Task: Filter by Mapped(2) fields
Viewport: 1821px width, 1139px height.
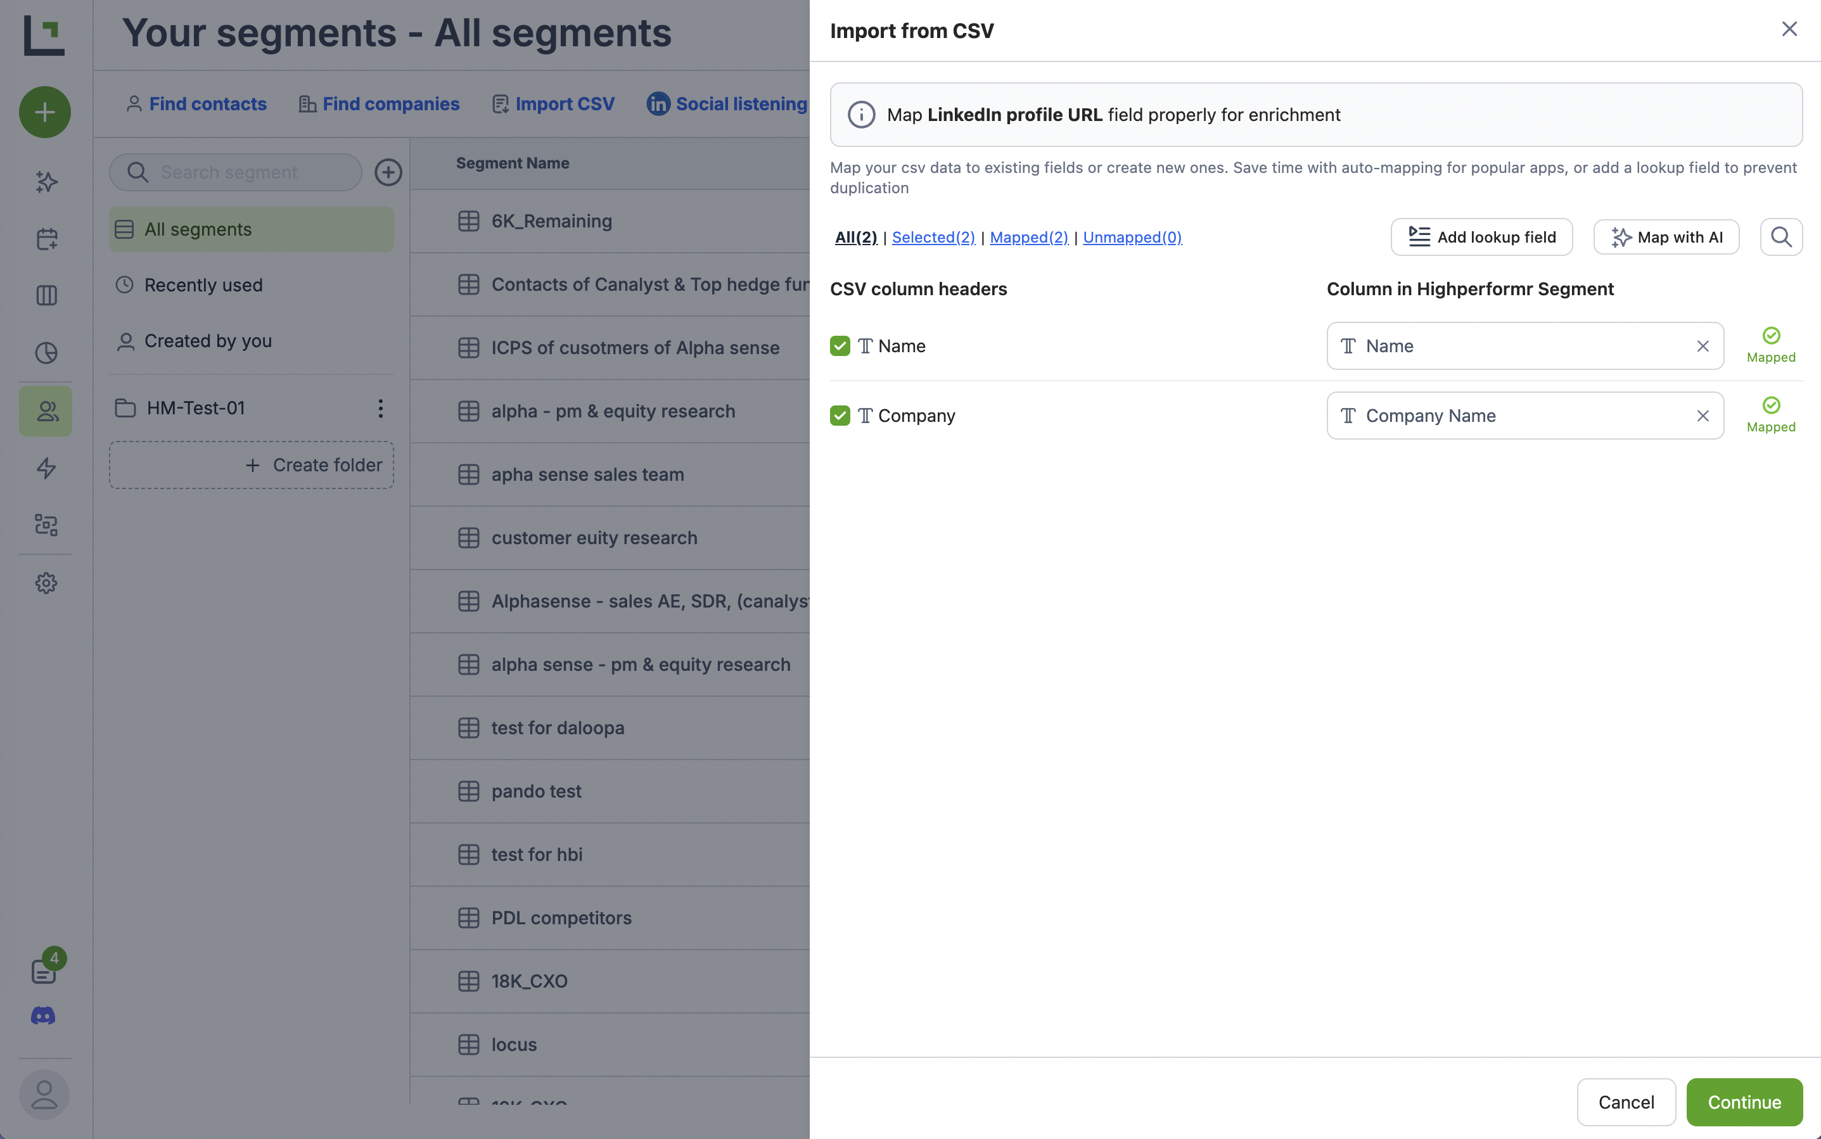Action: [x=1029, y=238]
